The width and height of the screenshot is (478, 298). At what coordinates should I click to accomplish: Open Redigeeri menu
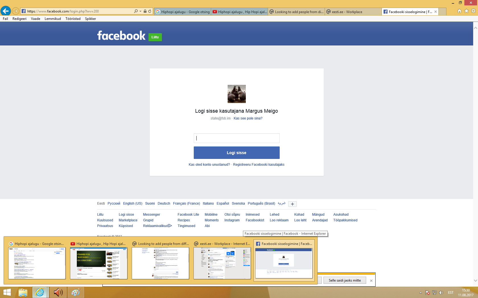(19, 19)
